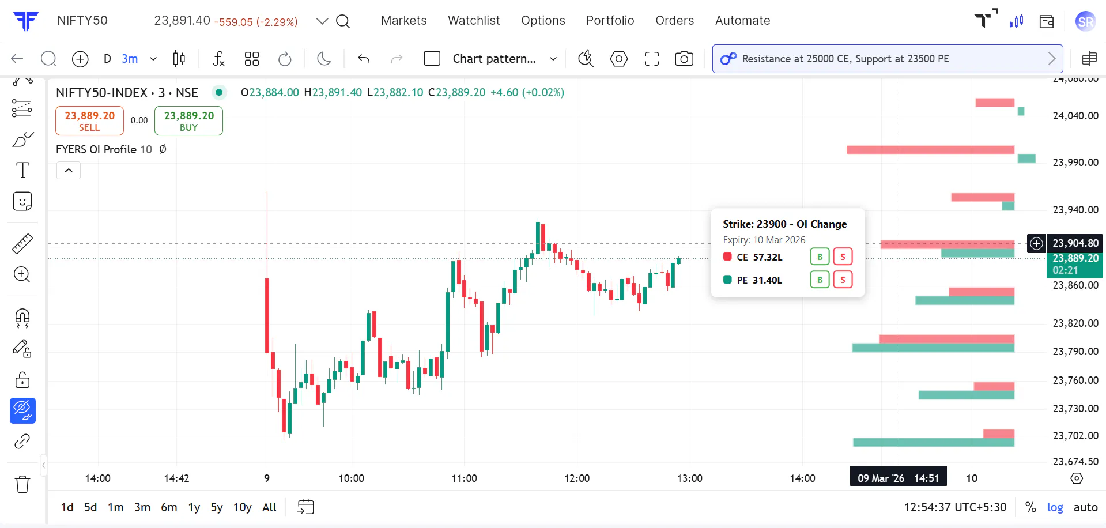The height and width of the screenshot is (528, 1106).
Task: Expand the timeframe interval dropdown arrow
Action: [x=153, y=59]
